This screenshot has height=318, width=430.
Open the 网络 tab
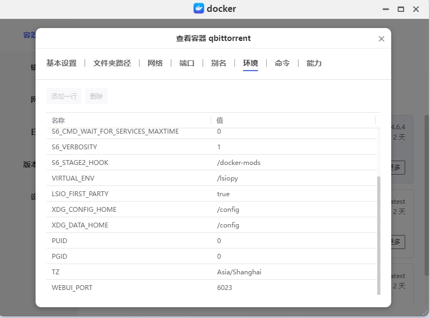click(155, 63)
